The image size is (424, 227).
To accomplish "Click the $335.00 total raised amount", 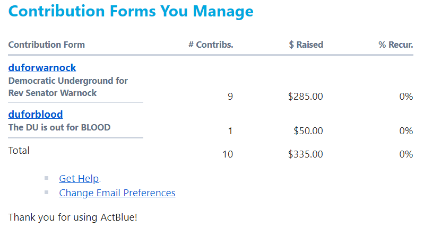I will tap(305, 154).
